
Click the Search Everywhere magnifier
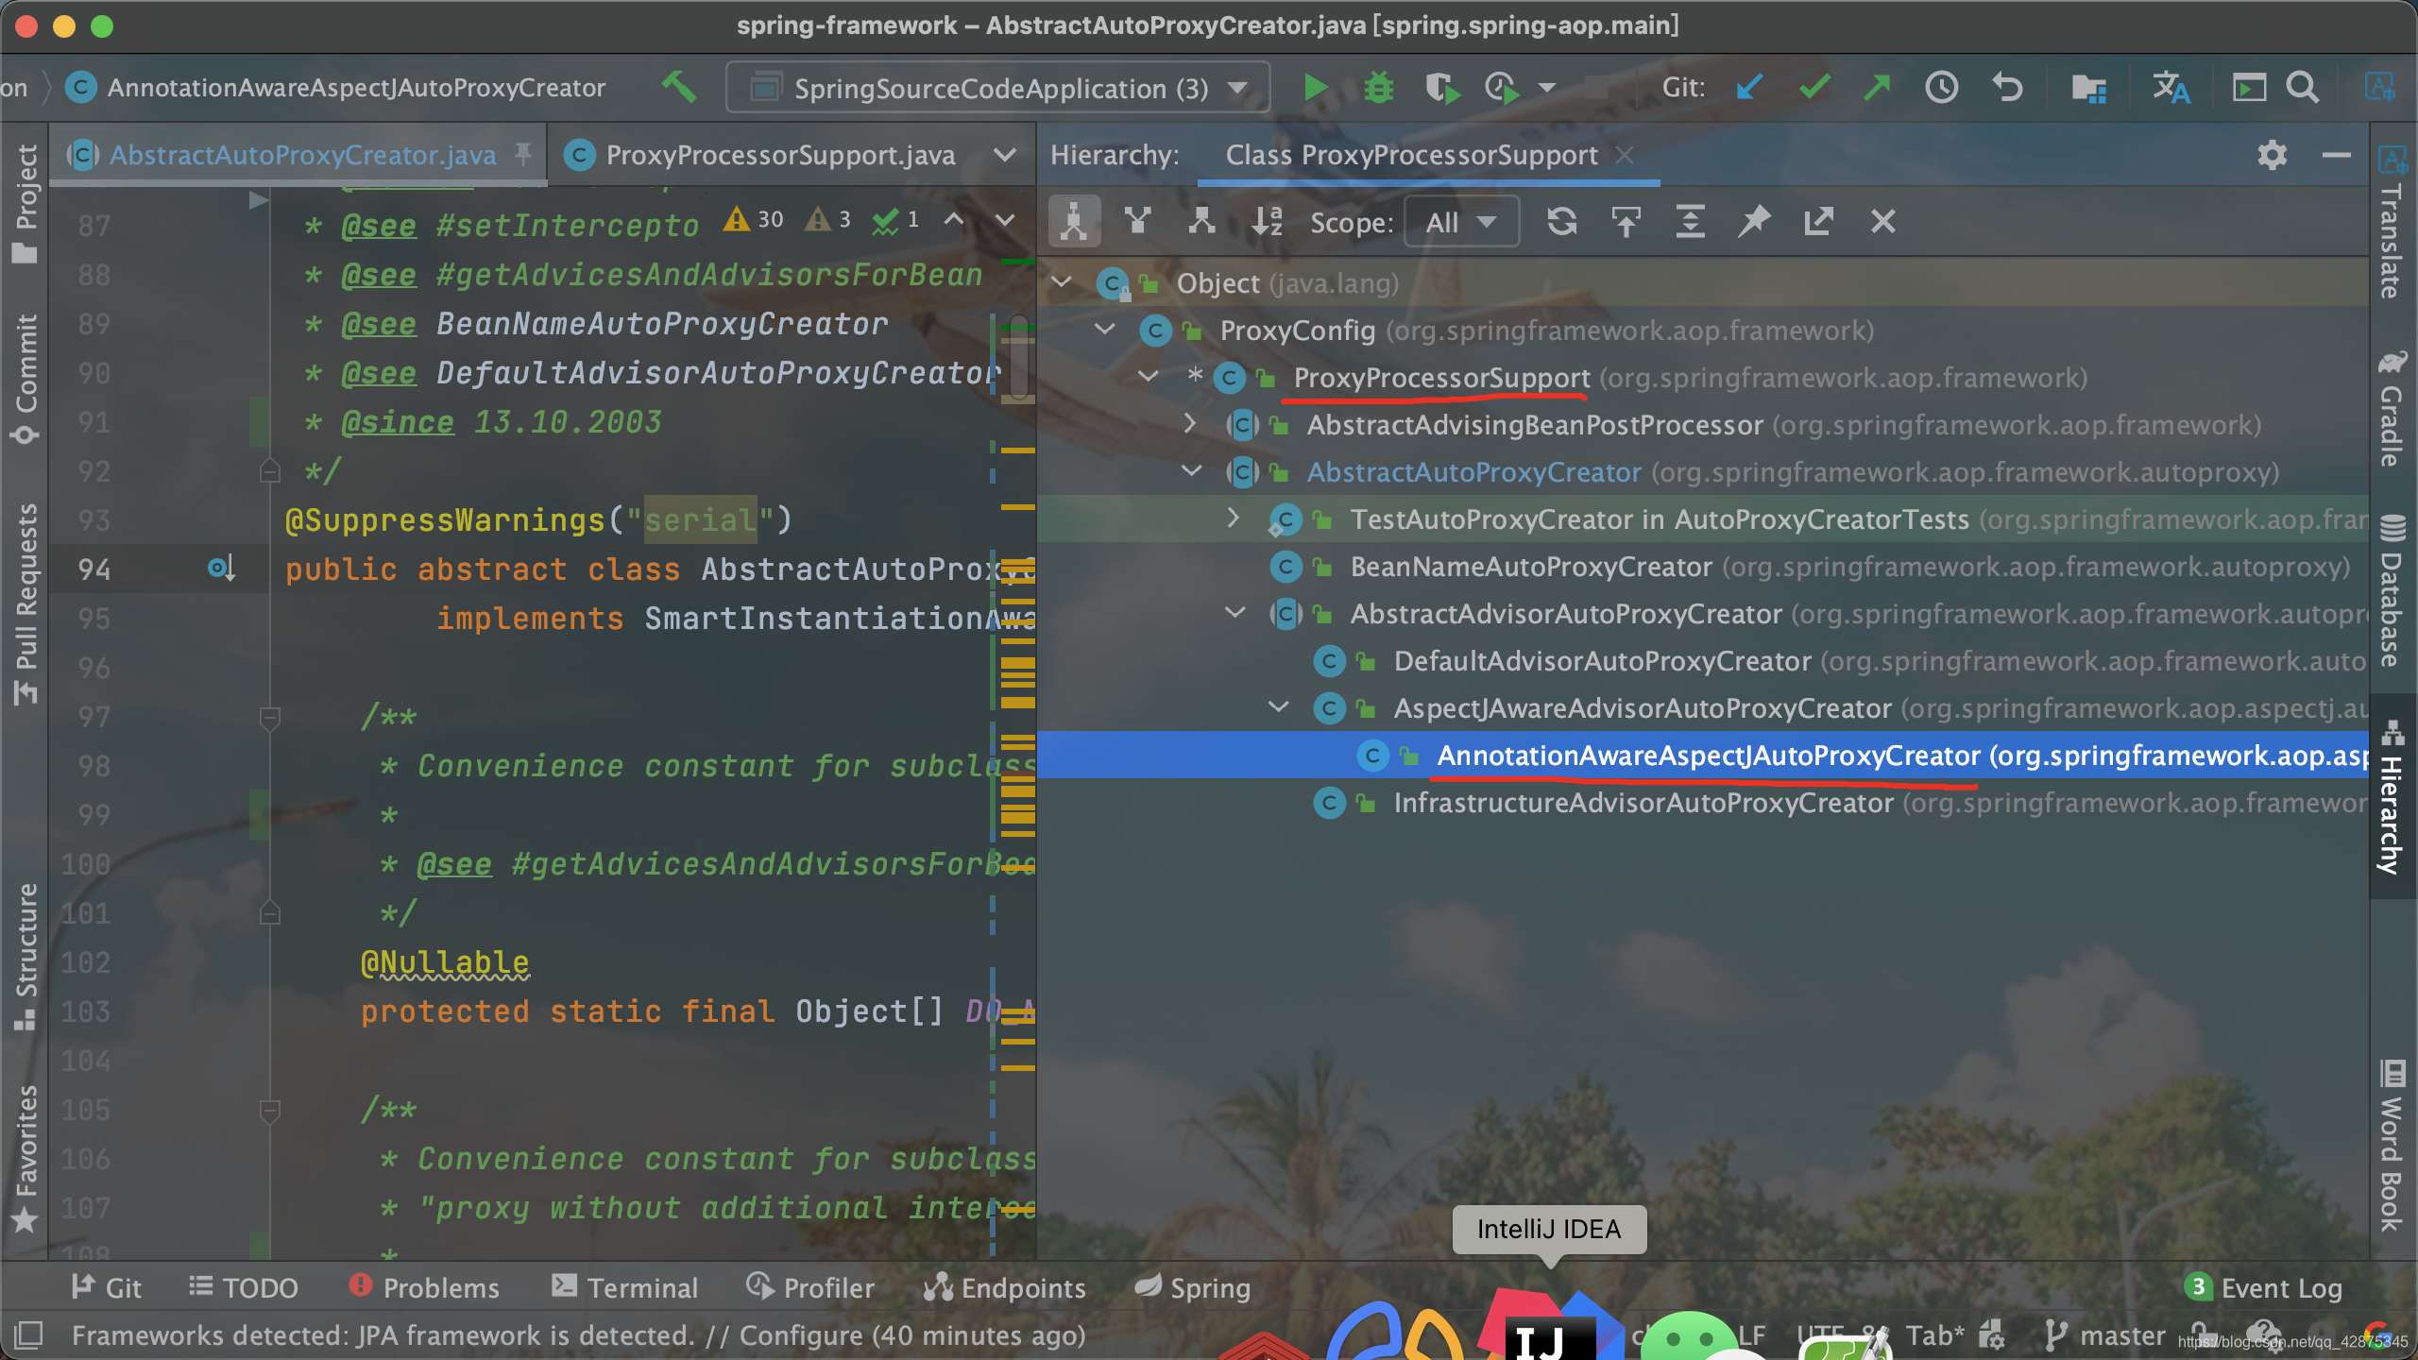tap(2303, 88)
